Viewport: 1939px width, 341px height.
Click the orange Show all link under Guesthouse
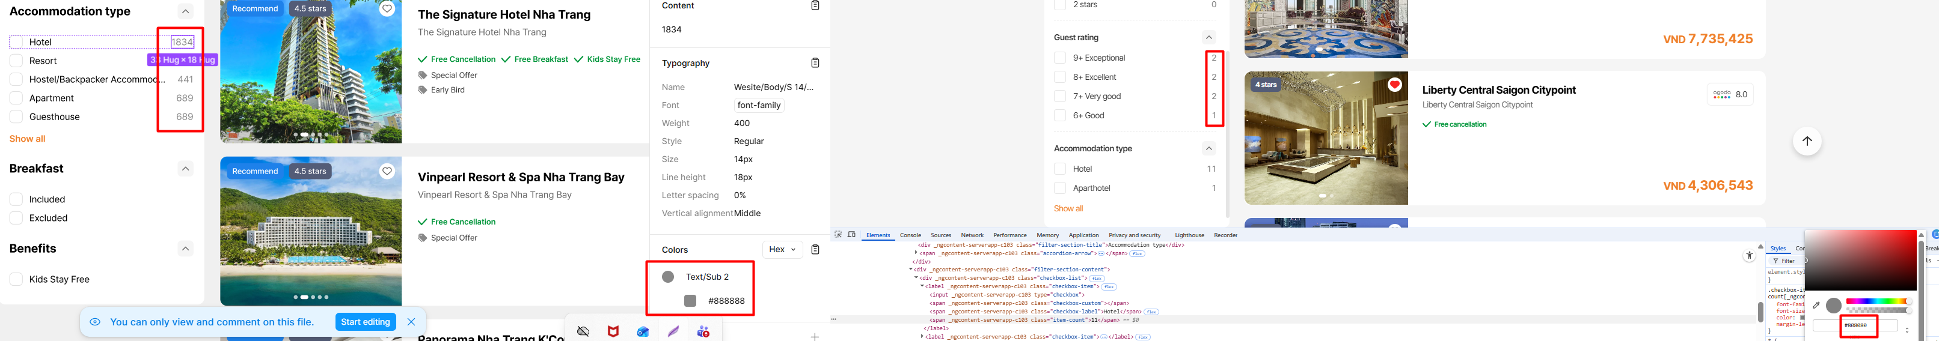pos(27,139)
